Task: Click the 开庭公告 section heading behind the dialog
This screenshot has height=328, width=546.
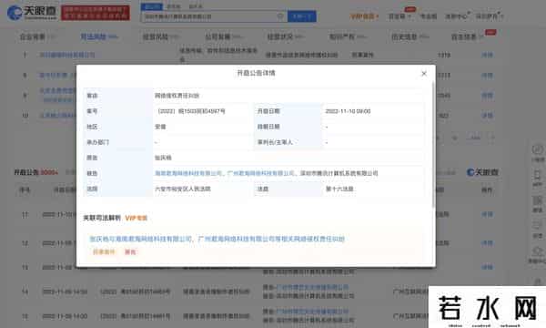Action: 26,172
